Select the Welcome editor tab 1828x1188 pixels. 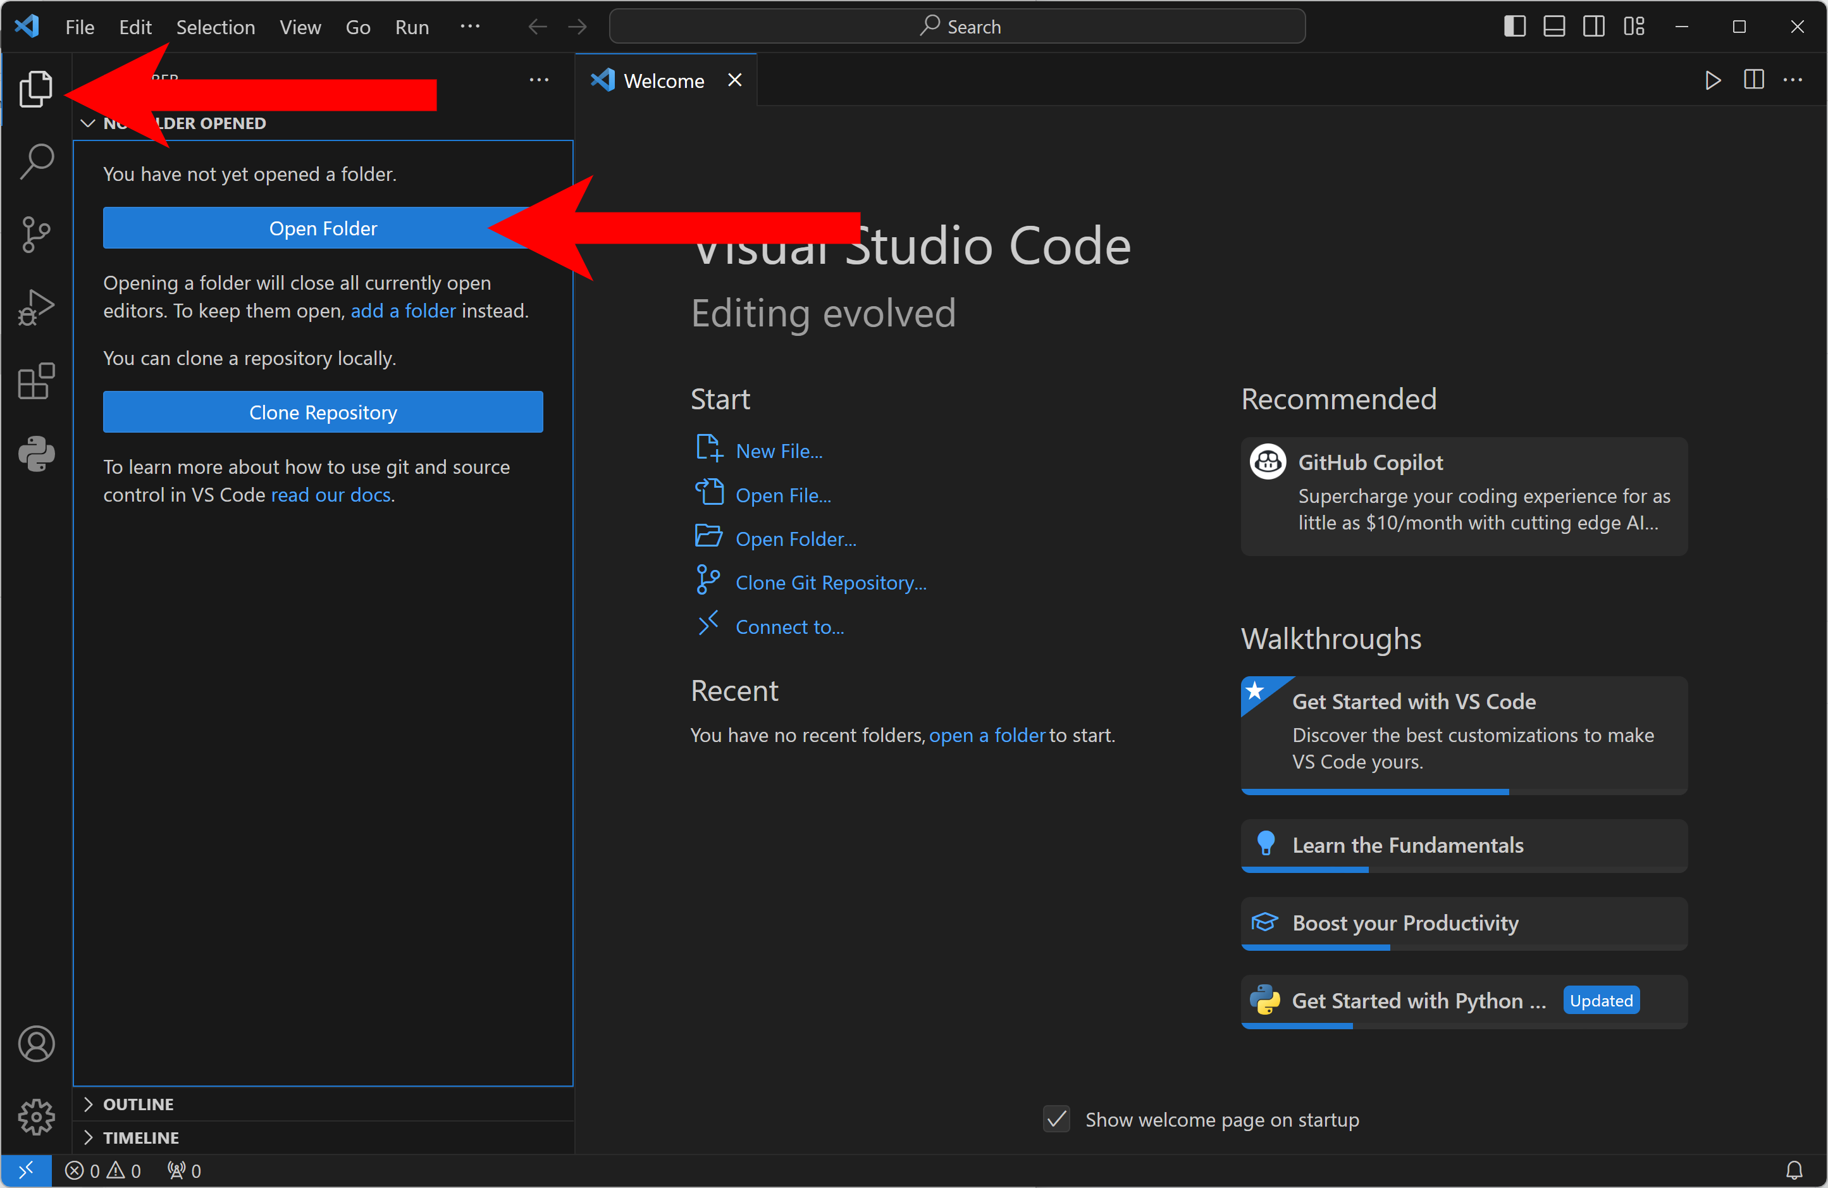coord(666,80)
